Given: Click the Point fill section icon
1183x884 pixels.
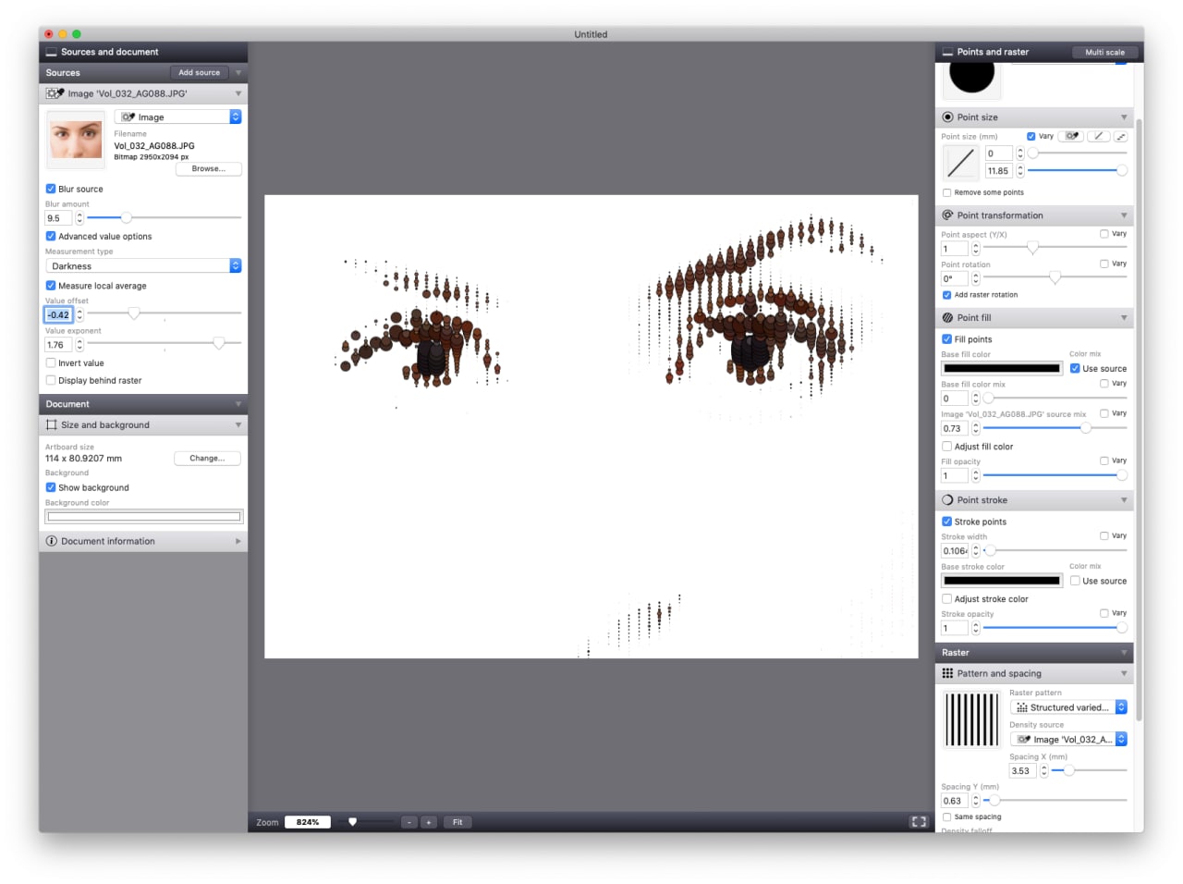Looking at the screenshot, I should pos(947,317).
